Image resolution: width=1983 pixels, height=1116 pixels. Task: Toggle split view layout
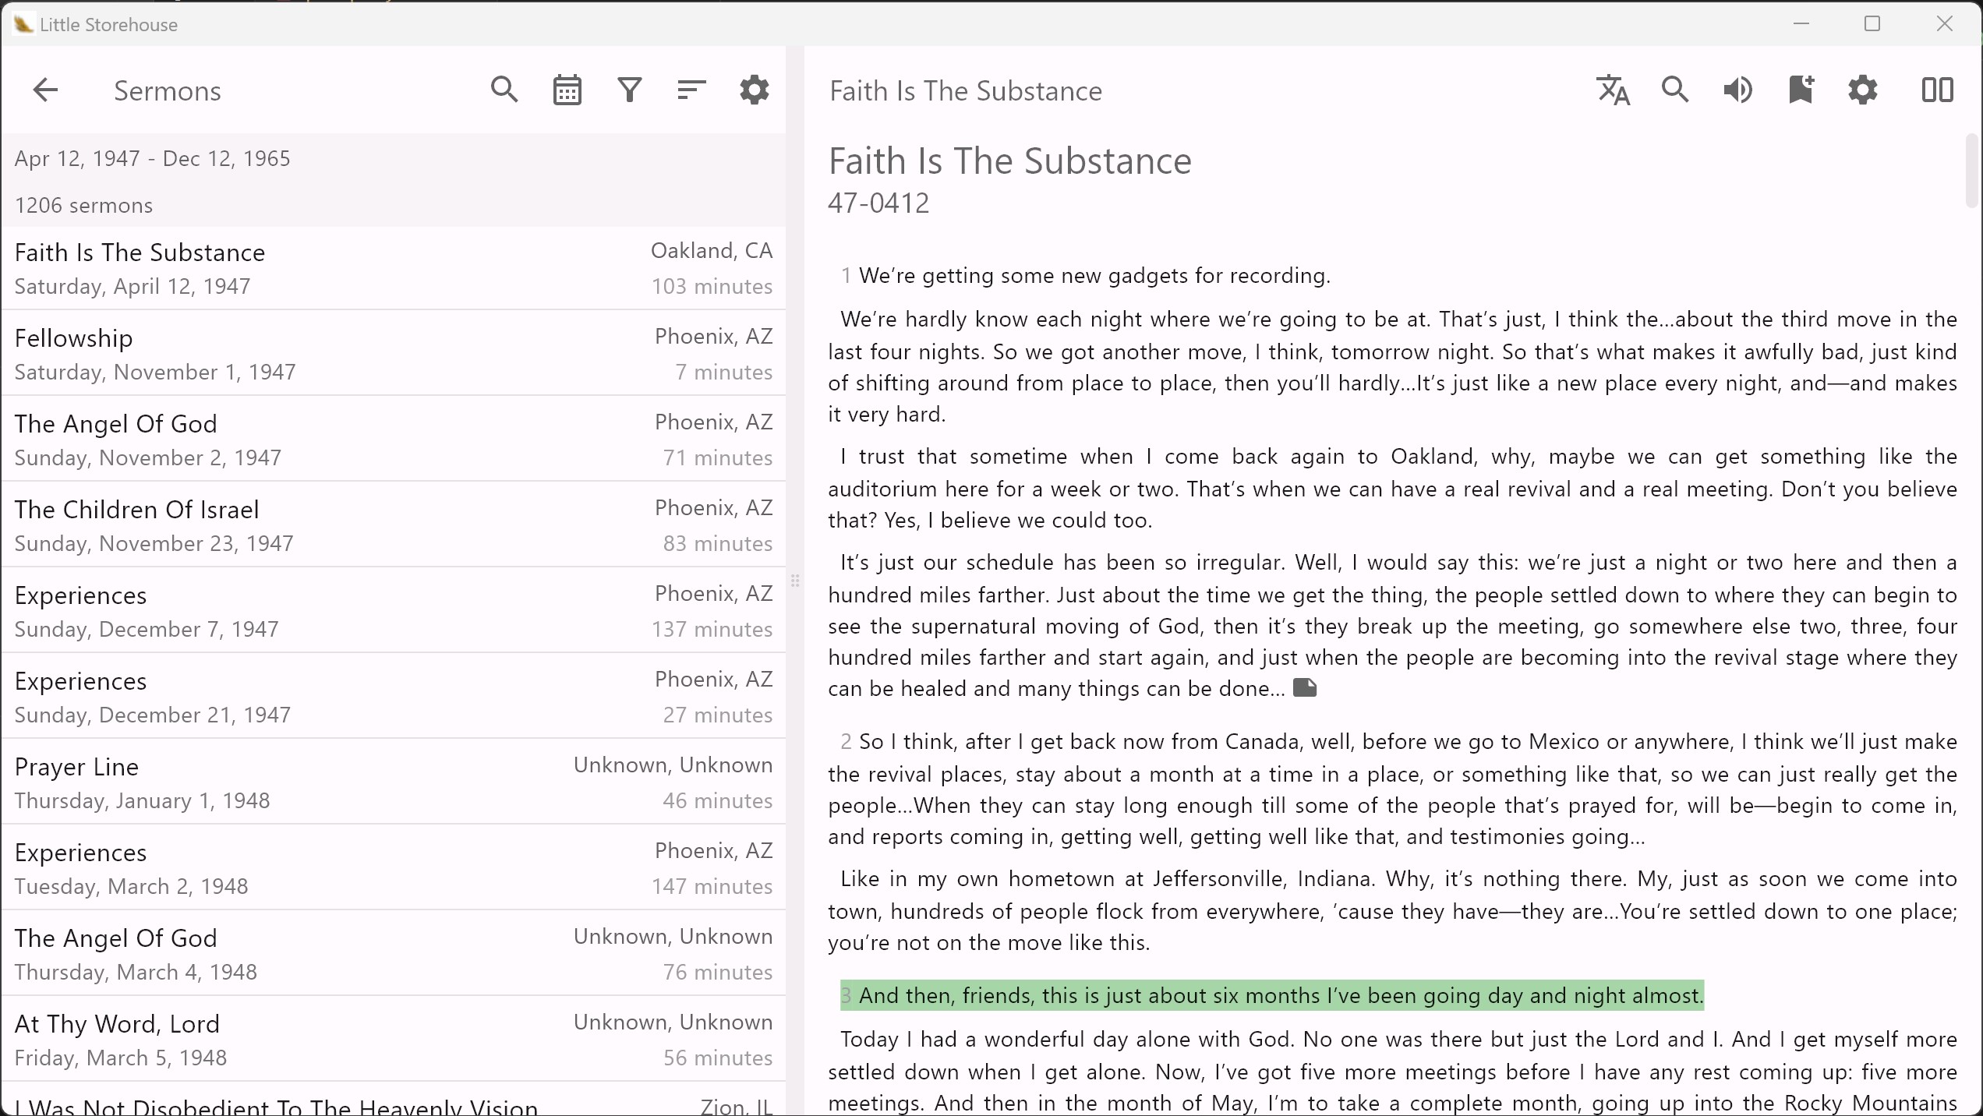[1937, 90]
